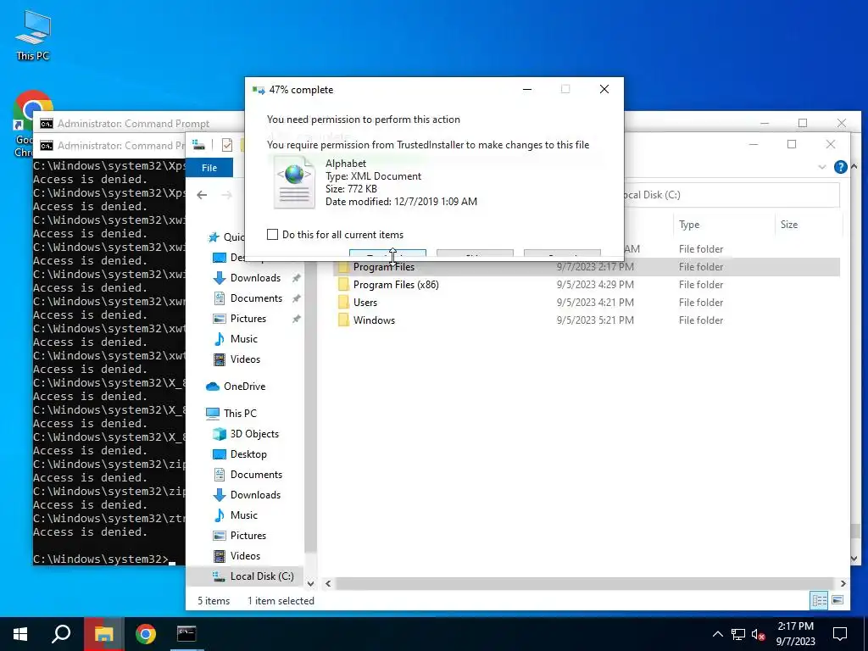Open Music under This PC
Image resolution: width=868 pixels, height=651 pixels.
pos(243,515)
